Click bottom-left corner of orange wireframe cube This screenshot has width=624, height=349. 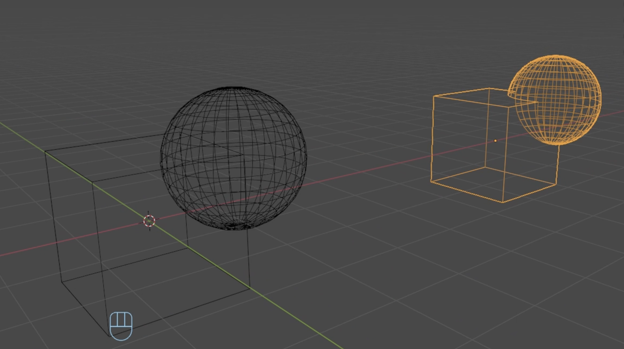(x=431, y=182)
